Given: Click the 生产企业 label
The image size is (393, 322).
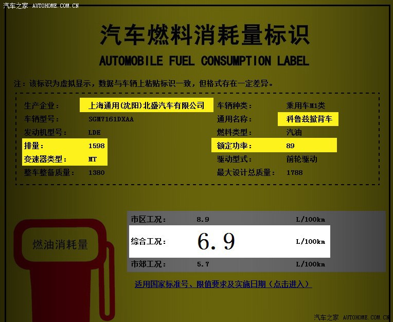Looking at the screenshot, I should point(41,105).
